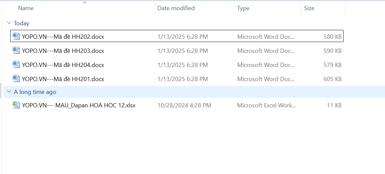Select the file name YOPO.VN---Mã đề HH204.docx
This screenshot has height=174, width=385.
[63, 65]
